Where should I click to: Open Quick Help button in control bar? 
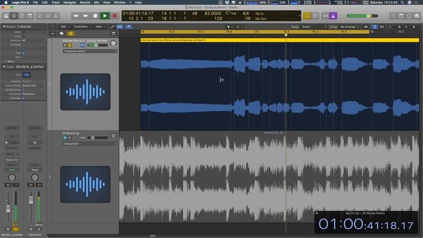coord(22,16)
